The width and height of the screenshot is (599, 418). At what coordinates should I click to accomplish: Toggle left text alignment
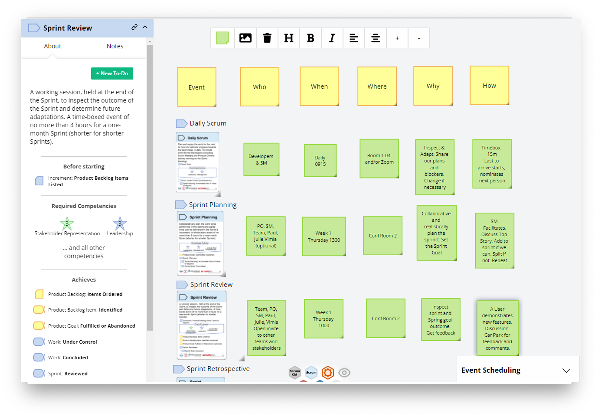click(x=353, y=38)
